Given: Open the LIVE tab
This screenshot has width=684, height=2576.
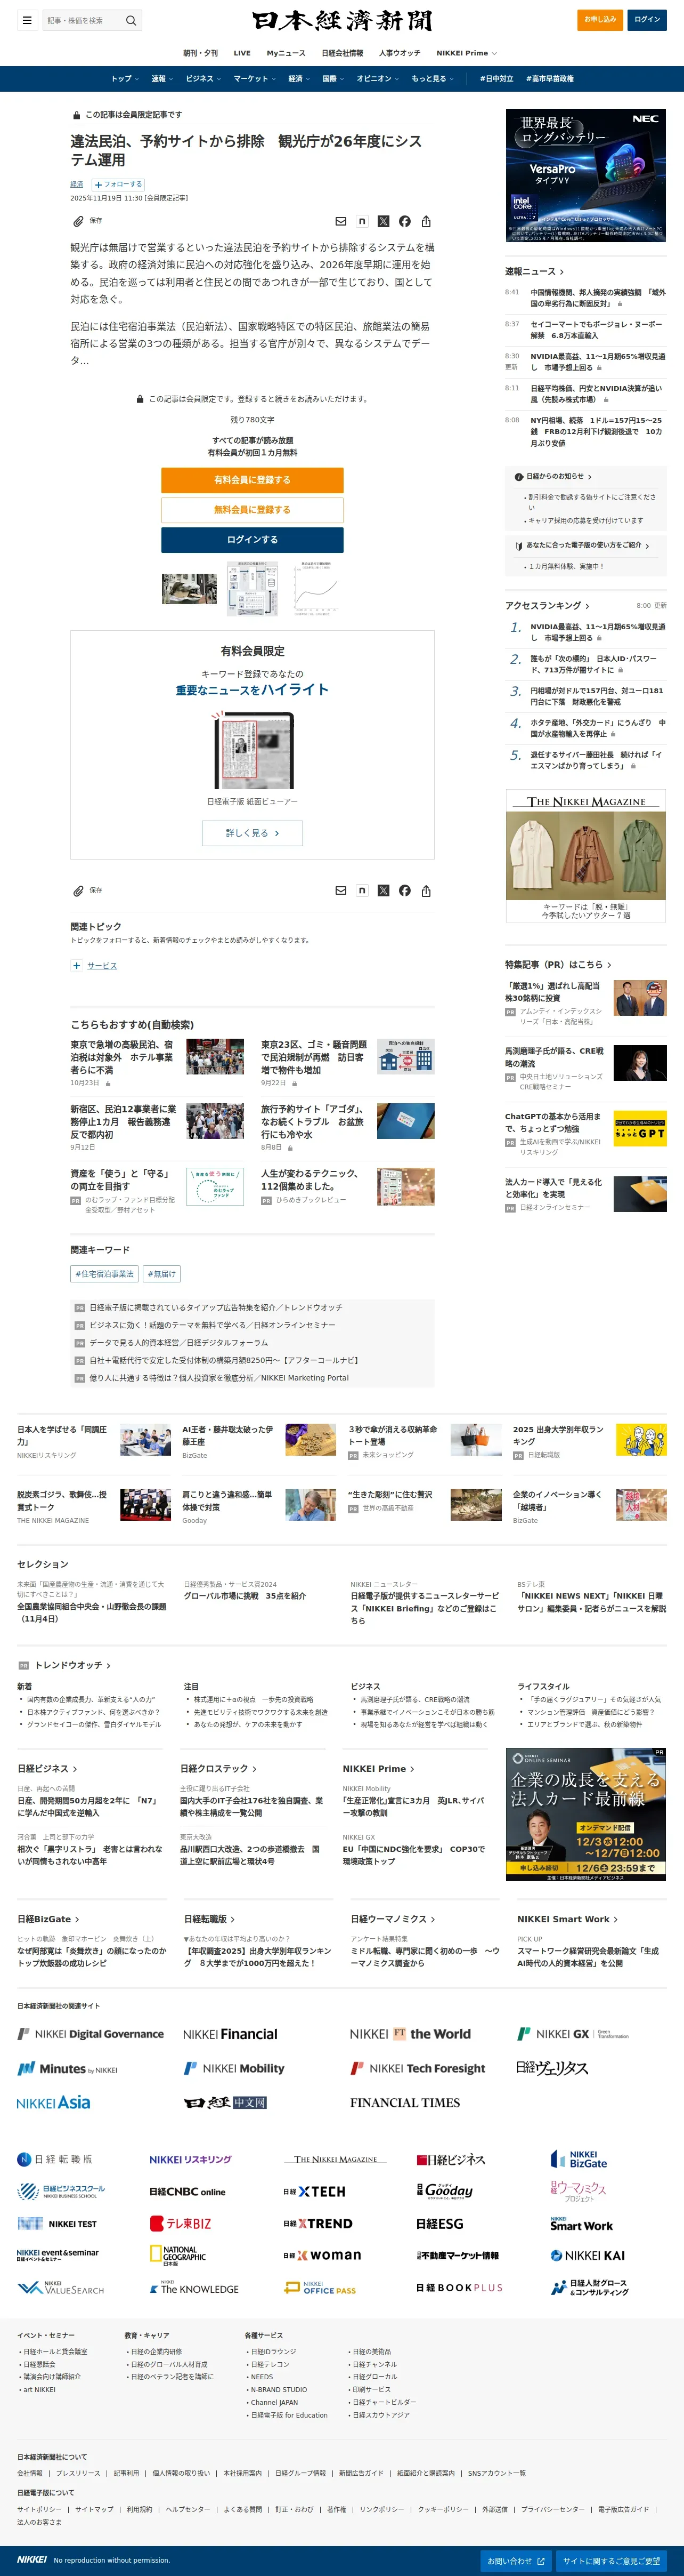Looking at the screenshot, I should tap(242, 53).
